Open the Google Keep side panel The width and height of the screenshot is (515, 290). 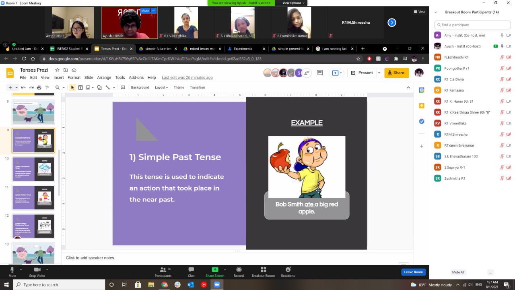click(x=422, y=106)
